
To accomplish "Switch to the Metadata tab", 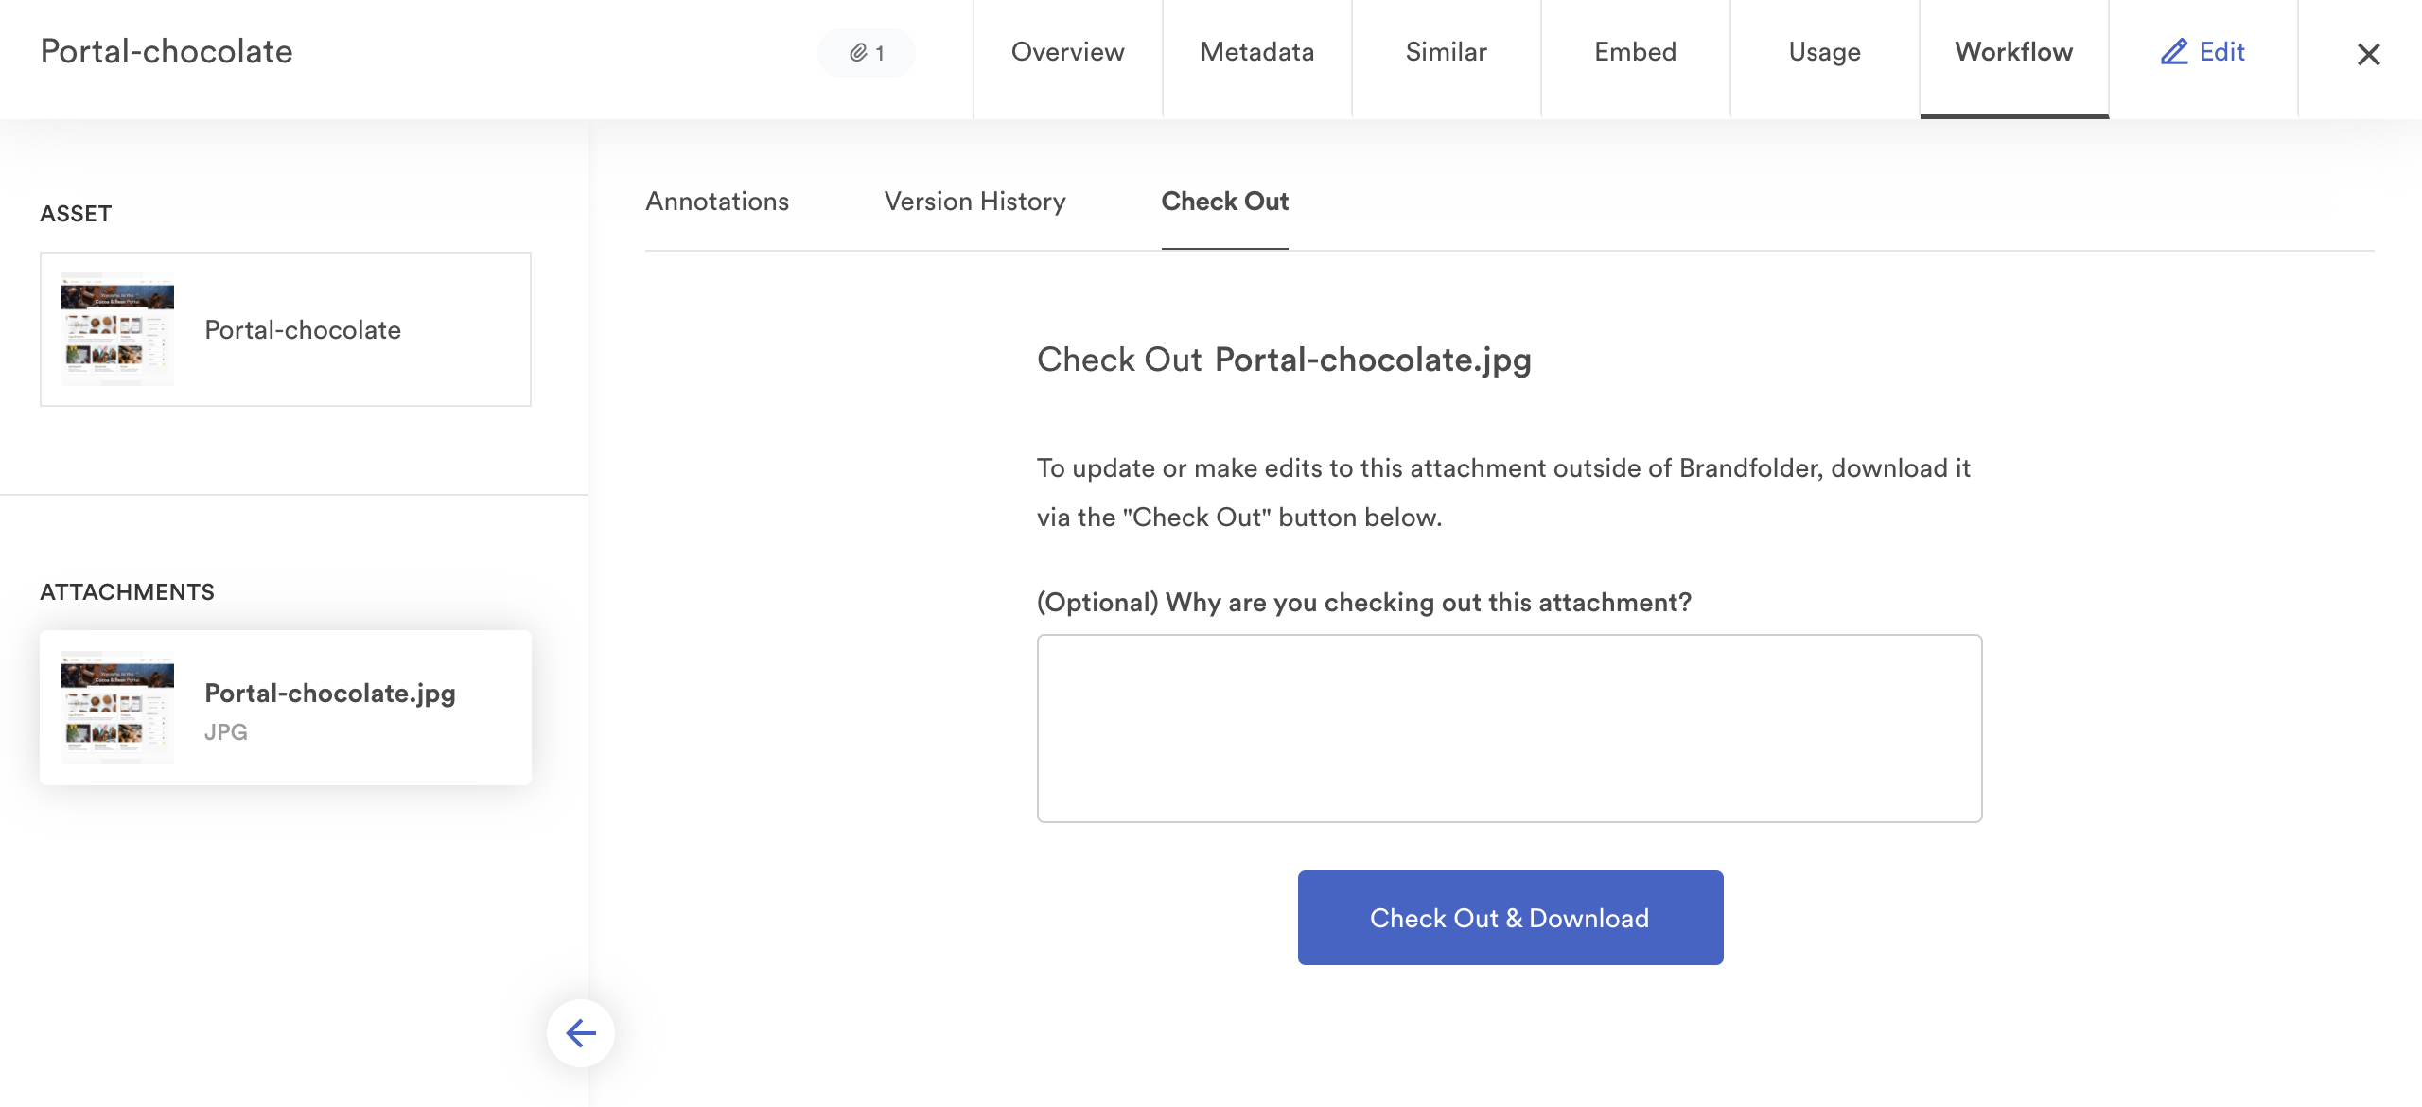I will tap(1256, 52).
